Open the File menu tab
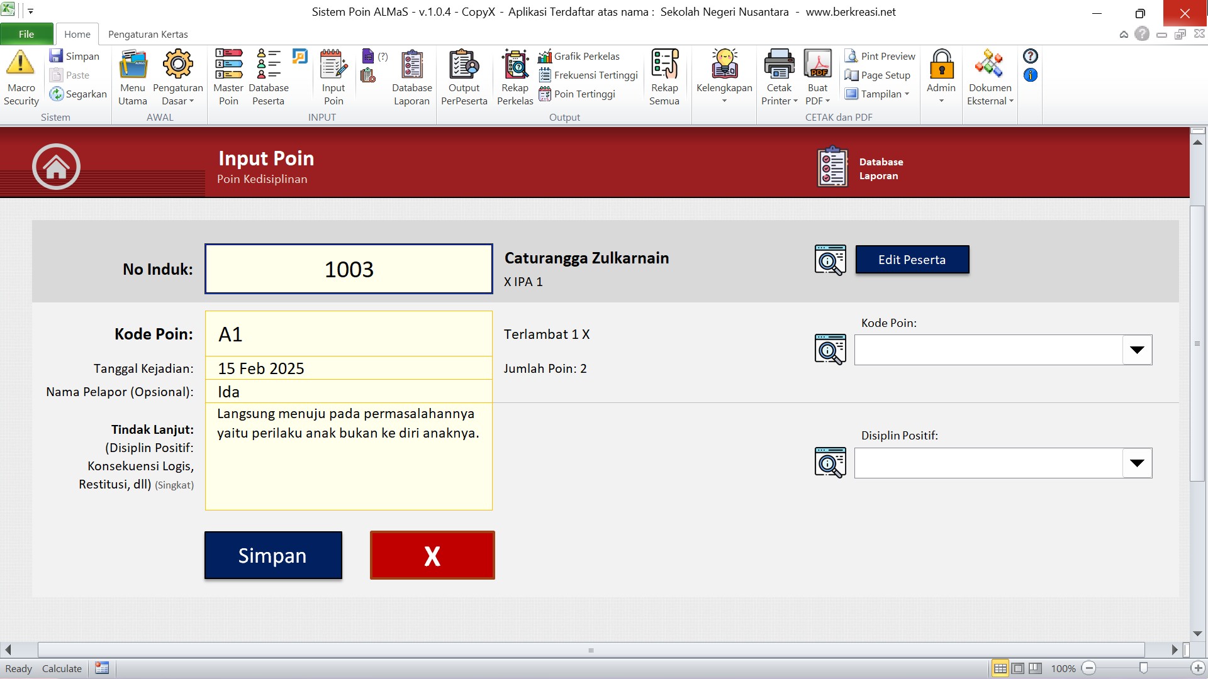 point(26,34)
